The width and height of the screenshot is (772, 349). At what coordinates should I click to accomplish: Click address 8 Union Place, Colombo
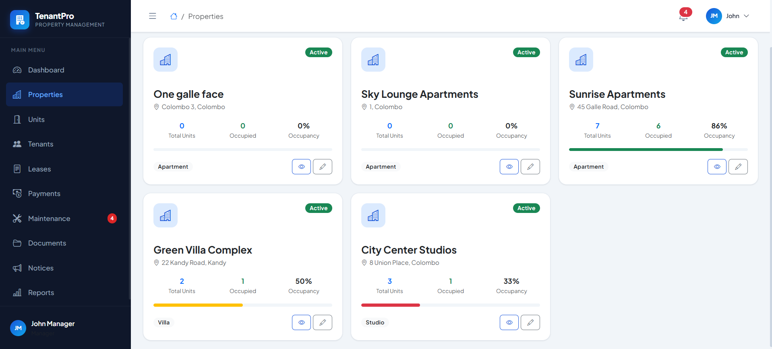pos(404,262)
